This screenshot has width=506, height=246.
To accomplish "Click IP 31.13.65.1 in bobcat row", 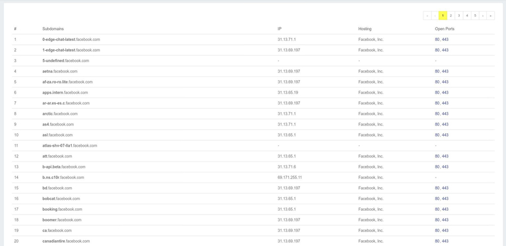I will tap(287, 199).
